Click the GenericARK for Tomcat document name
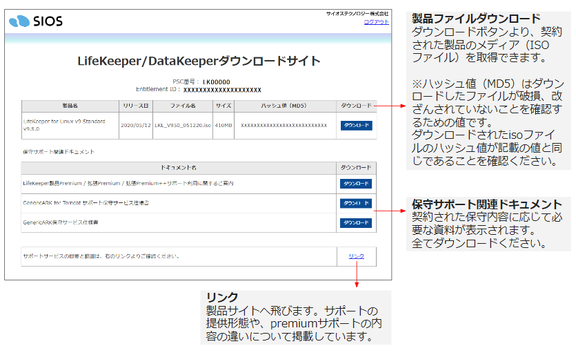 point(86,202)
